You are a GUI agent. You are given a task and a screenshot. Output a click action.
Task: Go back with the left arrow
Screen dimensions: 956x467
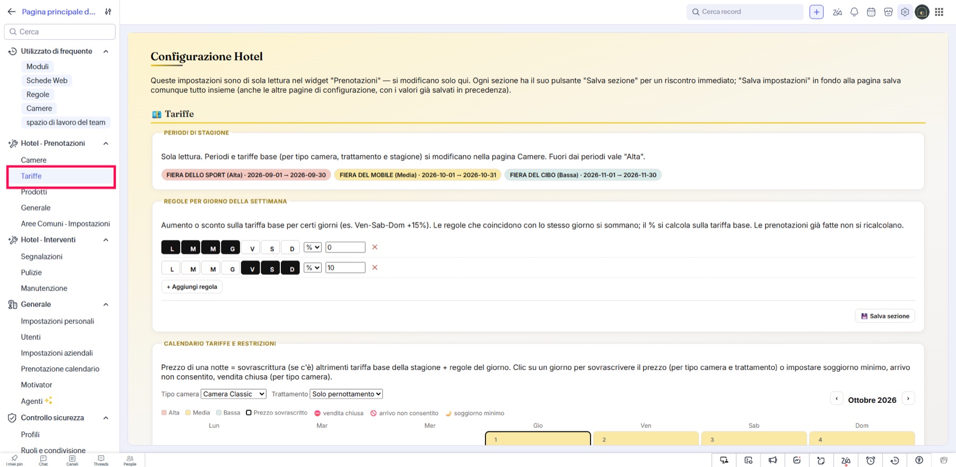coord(12,12)
